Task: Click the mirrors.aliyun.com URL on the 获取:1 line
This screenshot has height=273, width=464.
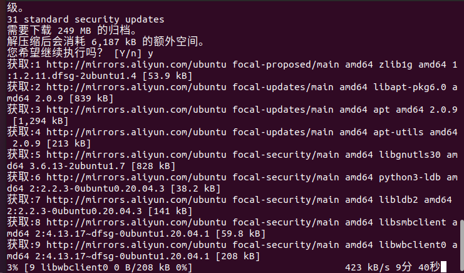Action: tap(137, 64)
